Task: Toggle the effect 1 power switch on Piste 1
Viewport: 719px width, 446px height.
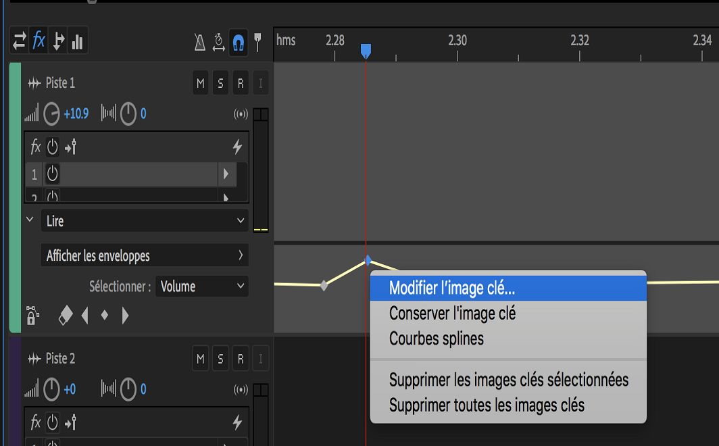Action: 53,174
